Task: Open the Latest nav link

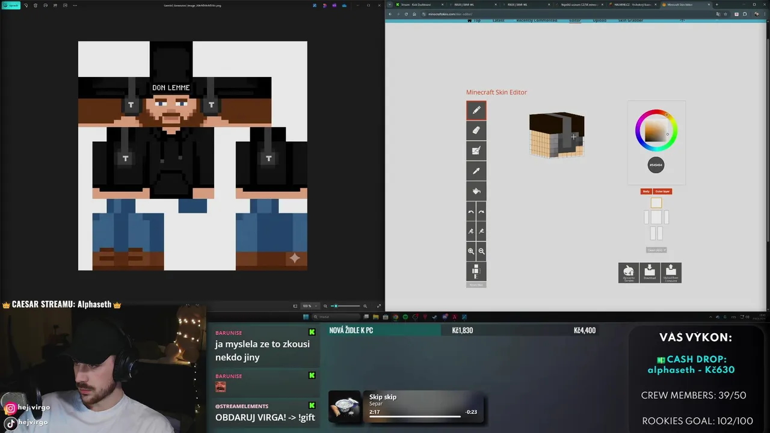Action: [498, 20]
